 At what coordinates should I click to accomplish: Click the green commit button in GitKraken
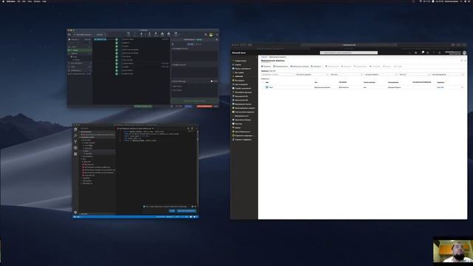pyautogui.click(x=194, y=101)
